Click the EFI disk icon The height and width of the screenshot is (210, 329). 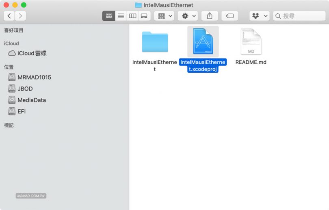click(12, 111)
